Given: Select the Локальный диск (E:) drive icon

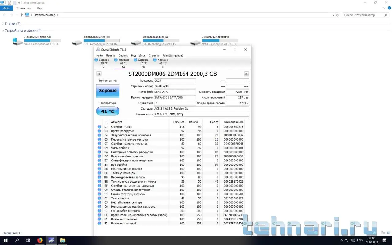Looking at the screenshot, I should (77, 43).
